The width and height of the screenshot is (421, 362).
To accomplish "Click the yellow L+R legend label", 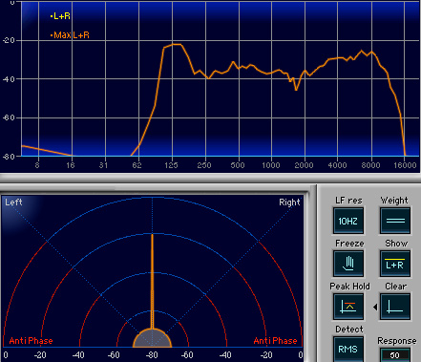I will (x=60, y=16).
